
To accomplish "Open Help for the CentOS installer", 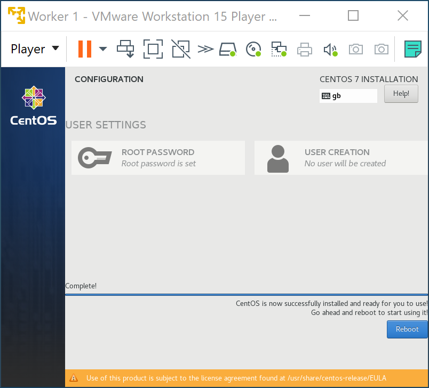I will (x=401, y=93).
